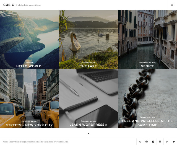Open the Instagram social link
The image size is (177, 145).
(160, 142)
